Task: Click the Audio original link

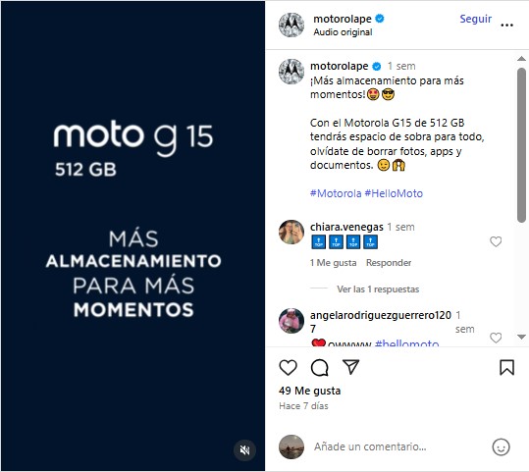Action: 343,32
